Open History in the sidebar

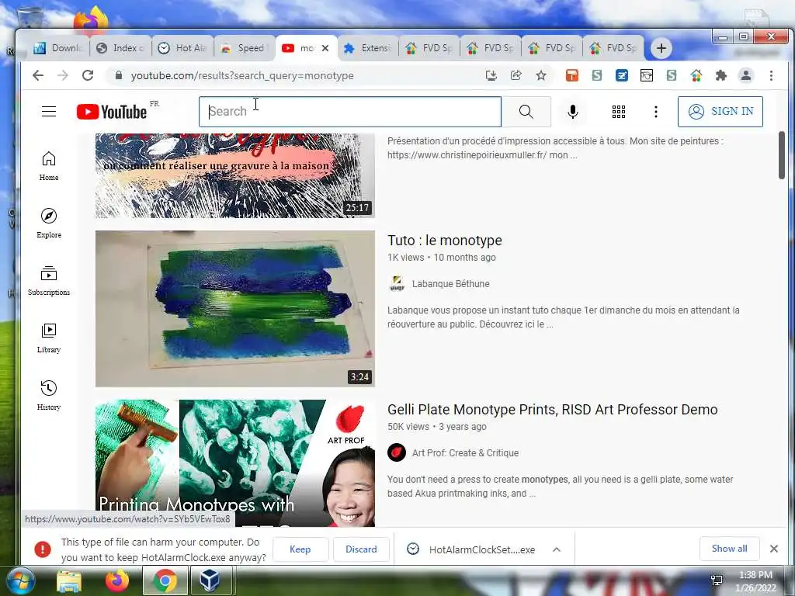point(49,395)
